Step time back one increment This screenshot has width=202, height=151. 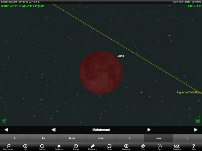coord(53,130)
